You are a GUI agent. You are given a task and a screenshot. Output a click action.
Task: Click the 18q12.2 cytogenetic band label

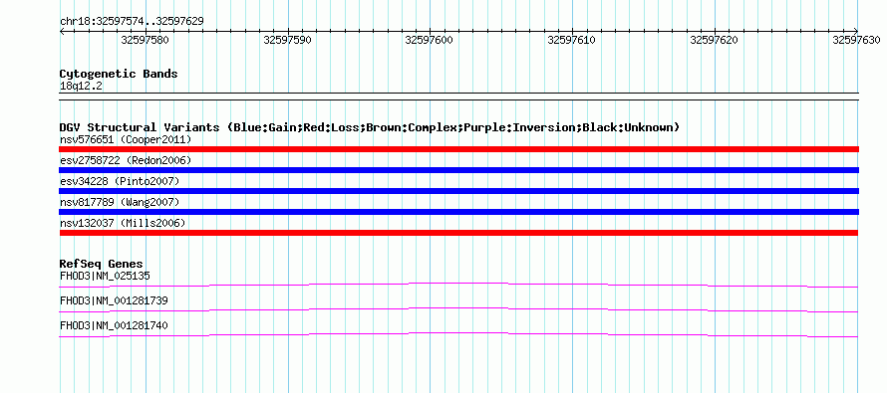click(81, 87)
